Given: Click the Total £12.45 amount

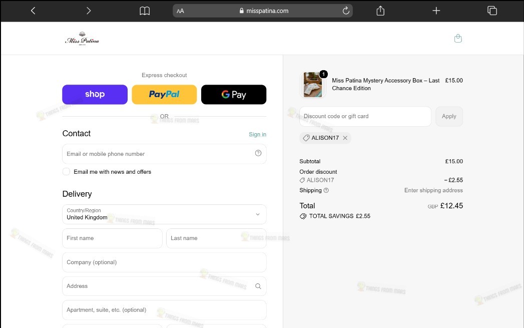Looking at the screenshot, I should (x=451, y=206).
